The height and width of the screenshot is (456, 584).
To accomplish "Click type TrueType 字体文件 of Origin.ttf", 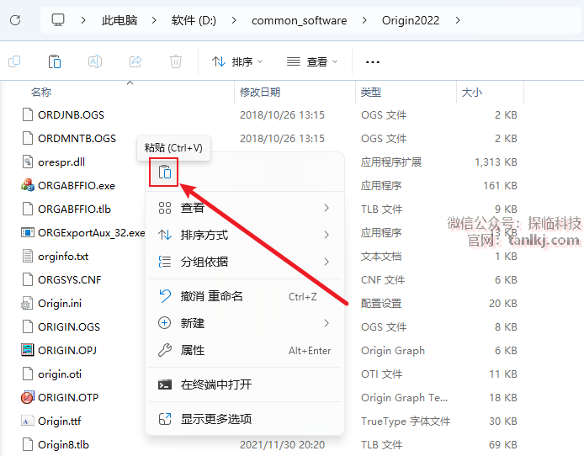I will tap(406, 421).
